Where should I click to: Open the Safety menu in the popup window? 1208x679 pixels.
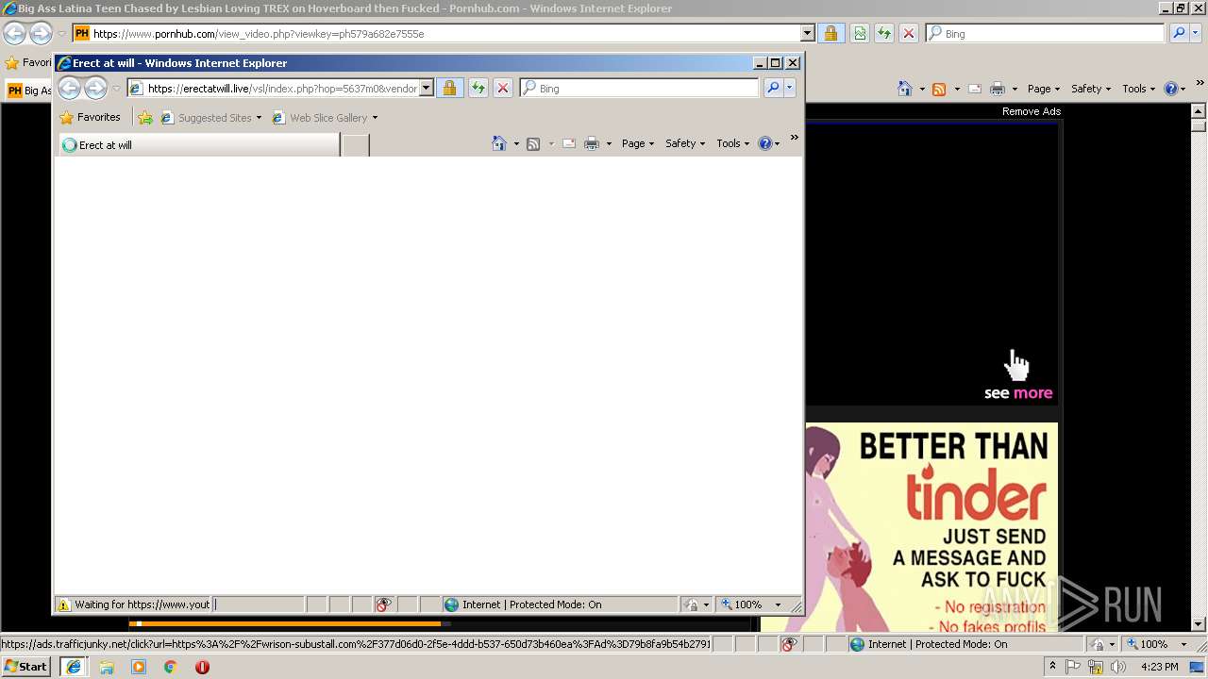pos(684,143)
